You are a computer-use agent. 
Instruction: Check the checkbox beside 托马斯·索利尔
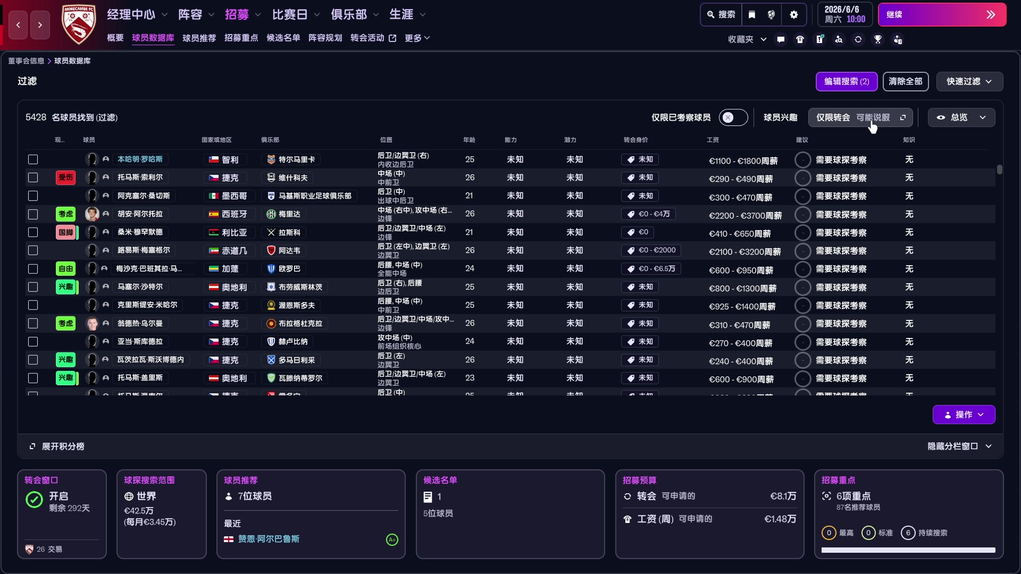coord(33,178)
